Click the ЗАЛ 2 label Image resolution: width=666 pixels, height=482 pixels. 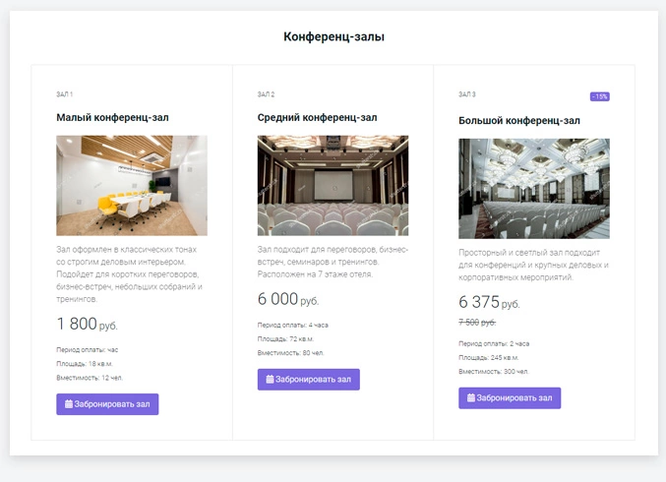click(x=266, y=94)
